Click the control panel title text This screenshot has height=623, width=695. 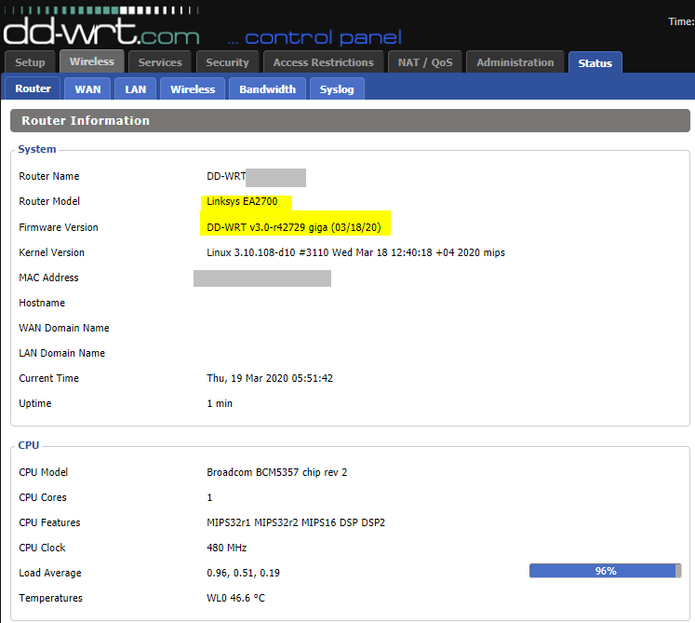[x=323, y=37]
